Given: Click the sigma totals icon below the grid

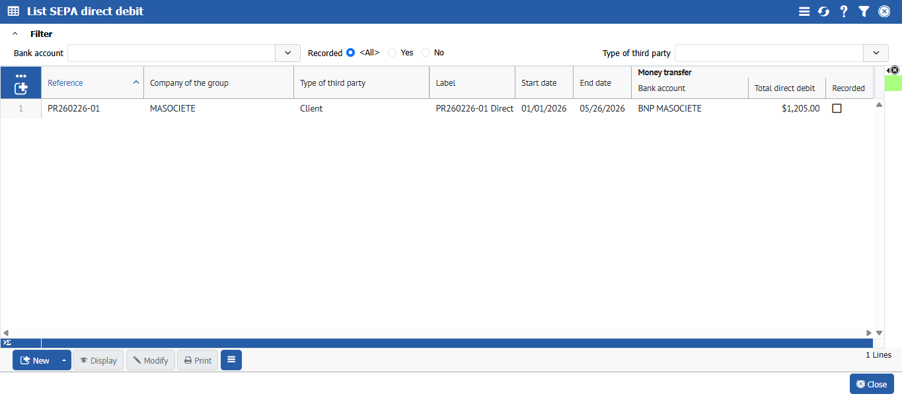Looking at the screenshot, I should [x=7, y=343].
